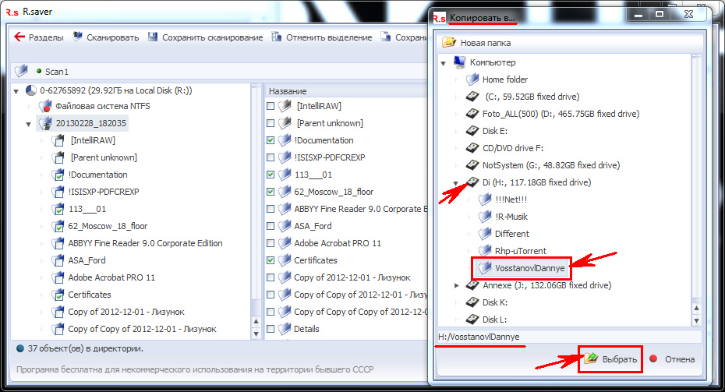Collapse the 20130228_182035 scan node
The image size is (725, 392).
[x=29, y=123]
